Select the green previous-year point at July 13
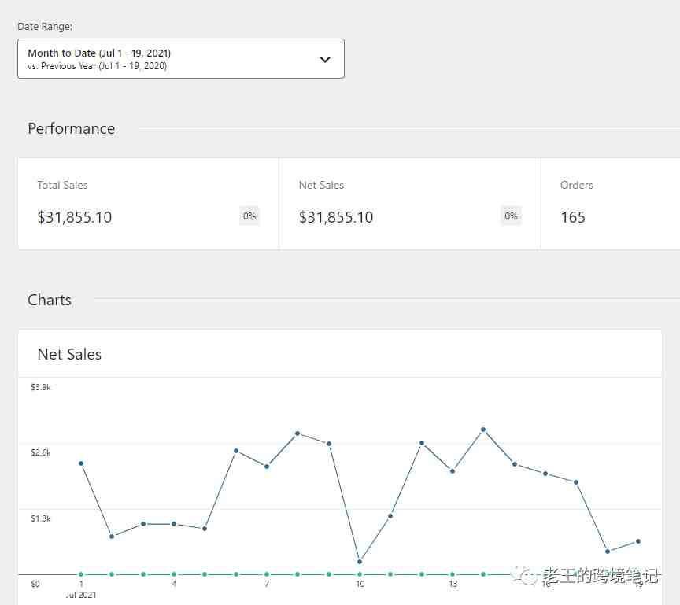 coord(453,574)
